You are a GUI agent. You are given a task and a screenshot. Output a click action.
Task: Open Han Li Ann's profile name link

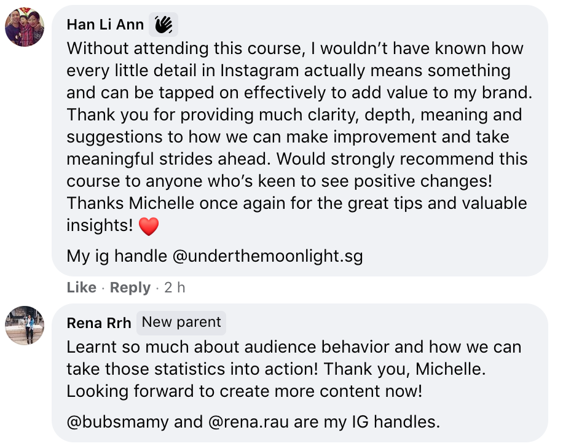pos(105,25)
